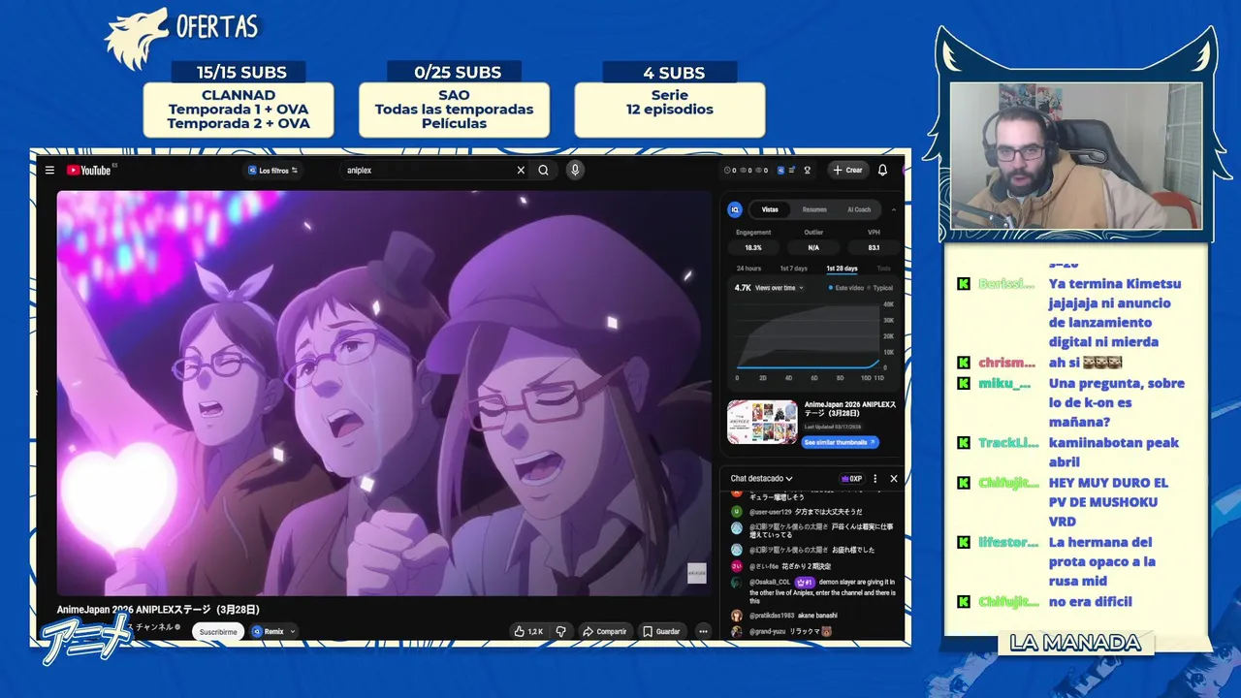Click the CLANNAD offer card
The width and height of the screenshot is (1241, 698).
coord(239,110)
